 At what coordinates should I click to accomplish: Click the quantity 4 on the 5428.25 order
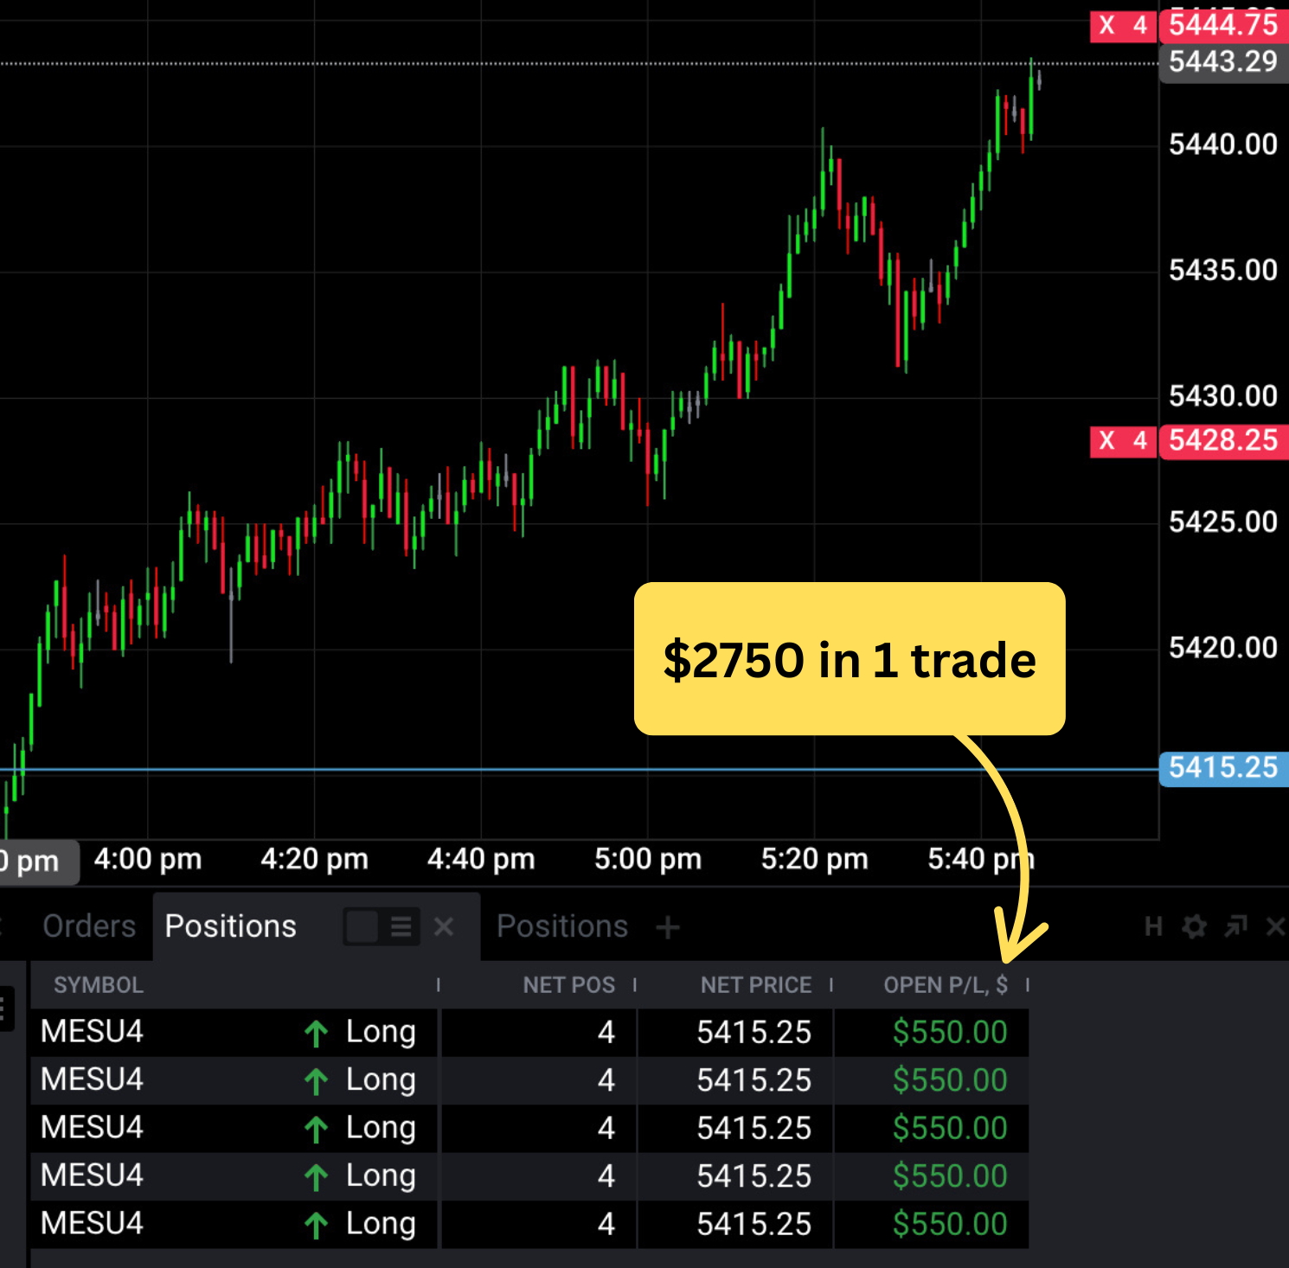(1140, 441)
